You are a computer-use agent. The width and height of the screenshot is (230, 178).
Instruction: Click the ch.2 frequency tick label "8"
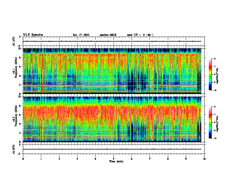(x=20, y=106)
